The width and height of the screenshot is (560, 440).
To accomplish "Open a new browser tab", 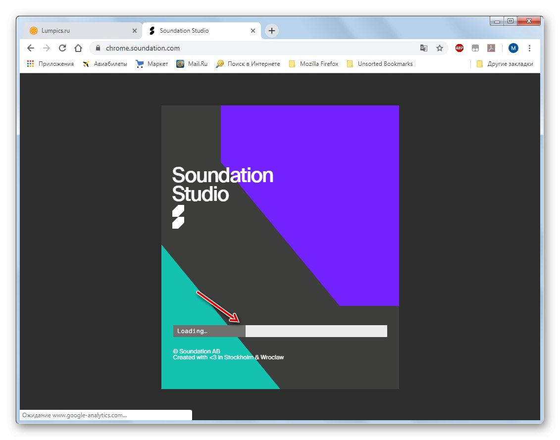I will pyautogui.click(x=272, y=31).
